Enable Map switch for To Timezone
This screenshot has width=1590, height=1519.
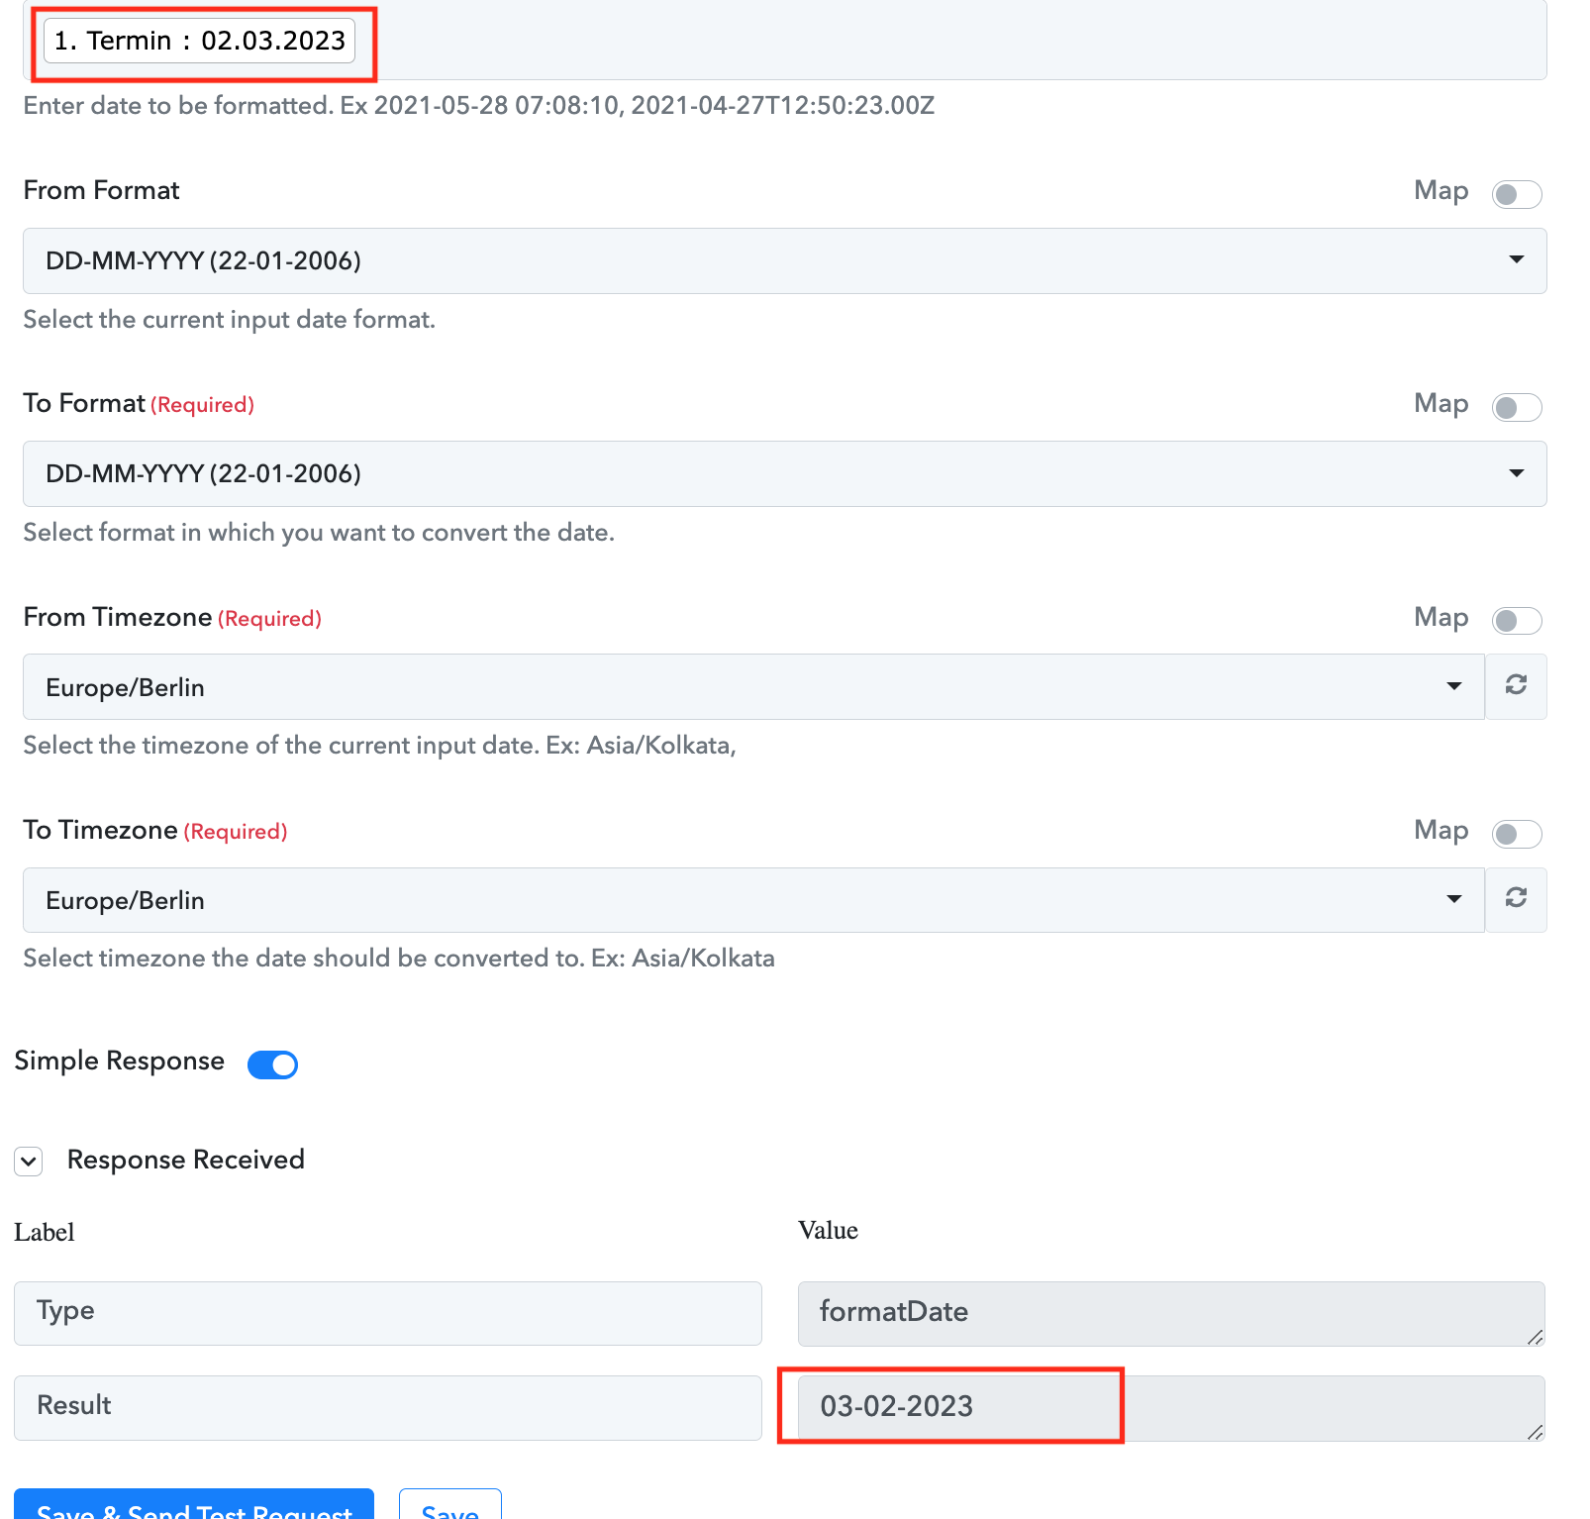click(x=1516, y=834)
